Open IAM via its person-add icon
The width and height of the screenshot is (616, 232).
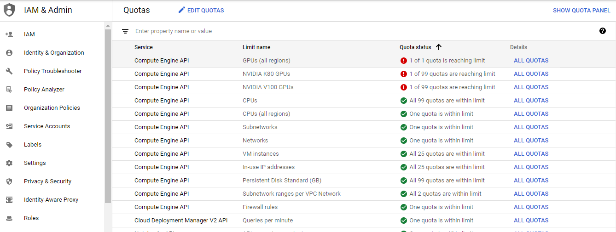pos(9,34)
